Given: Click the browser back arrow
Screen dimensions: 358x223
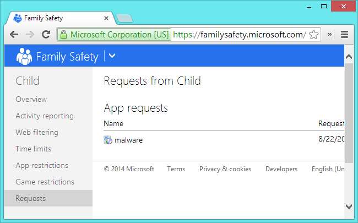Looking at the screenshot, I should click(14, 34).
